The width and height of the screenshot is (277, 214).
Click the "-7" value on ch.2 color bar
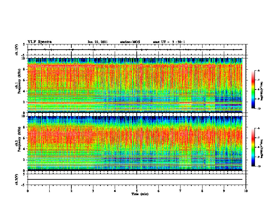point(258,138)
